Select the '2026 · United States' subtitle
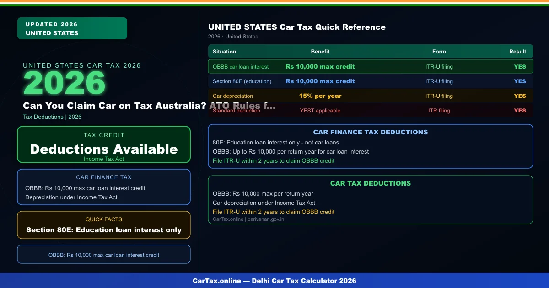 233,37
